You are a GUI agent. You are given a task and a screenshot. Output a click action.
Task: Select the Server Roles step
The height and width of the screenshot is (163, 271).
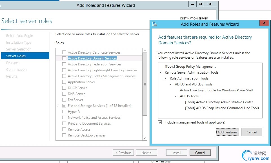[x=25, y=56]
